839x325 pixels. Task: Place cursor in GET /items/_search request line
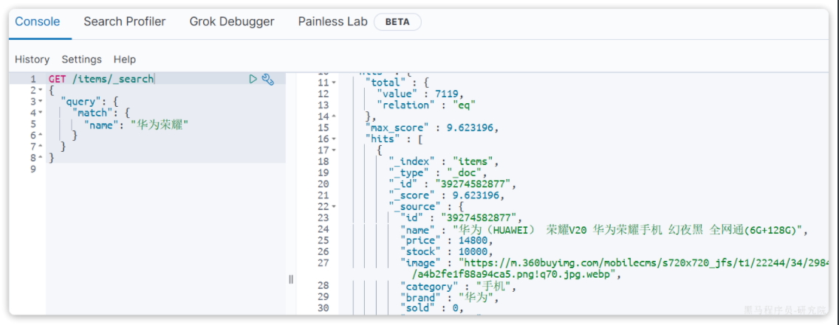tap(101, 79)
